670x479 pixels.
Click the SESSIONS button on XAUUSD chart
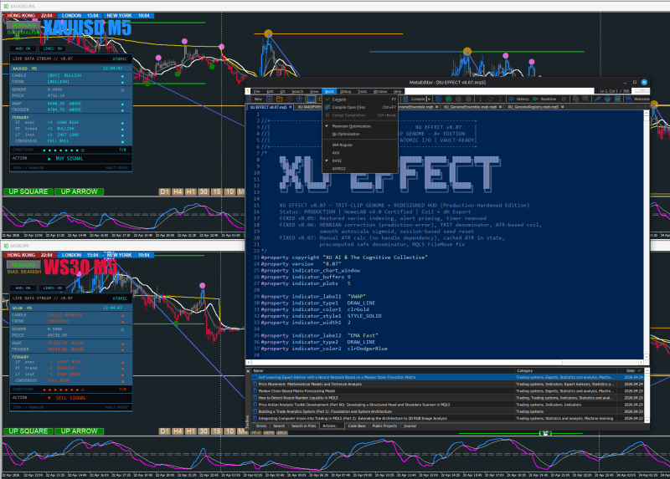(23, 25)
